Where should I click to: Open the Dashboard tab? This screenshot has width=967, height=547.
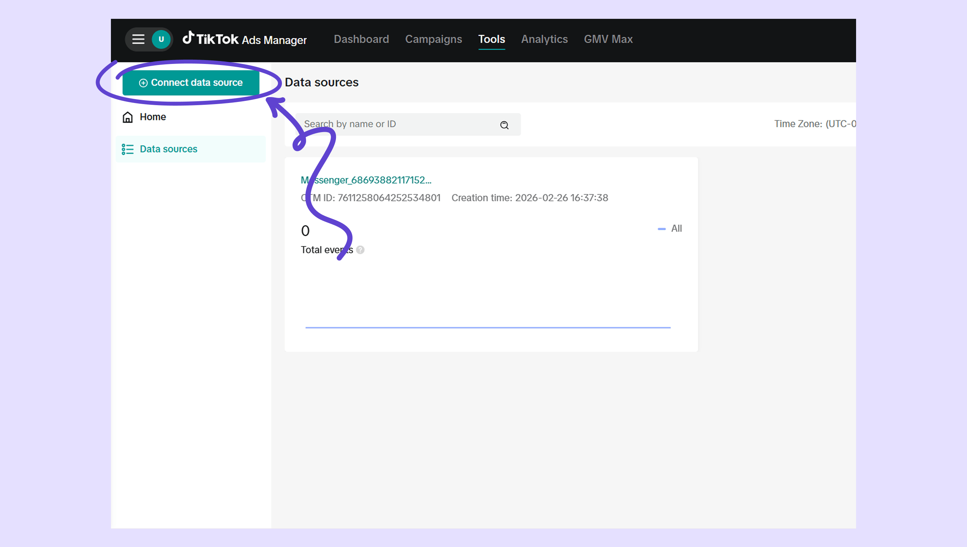tap(361, 39)
